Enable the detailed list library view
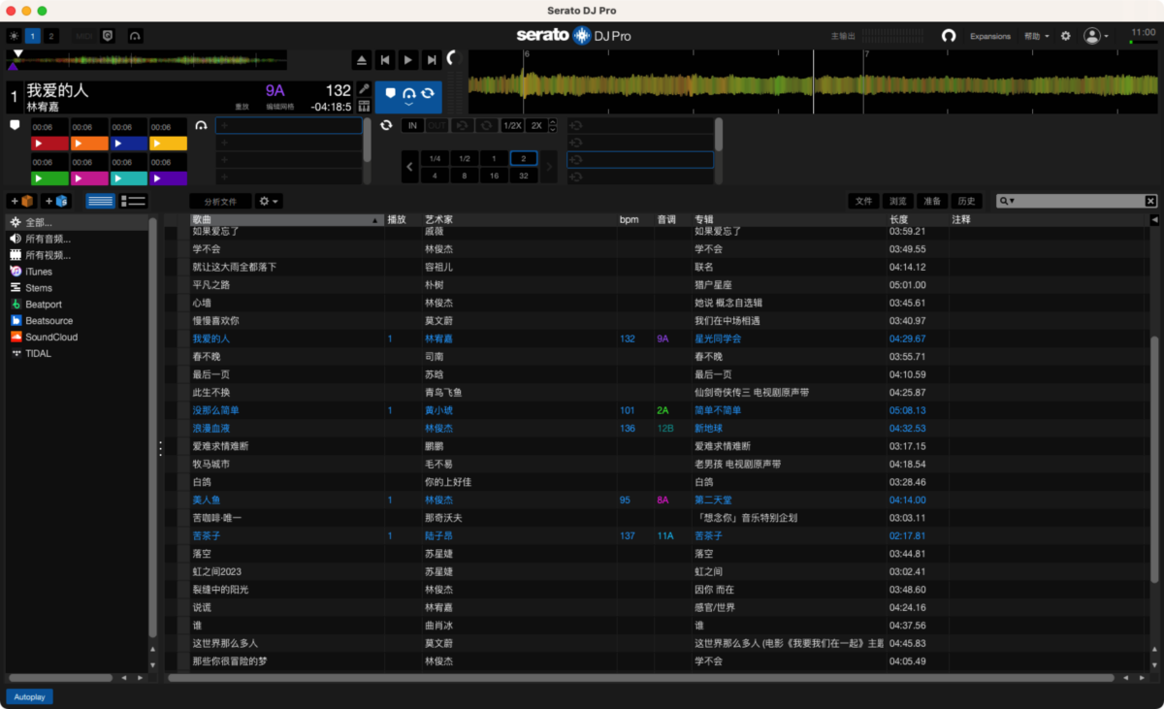Image resolution: width=1164 pixels, height=709 pixels. pyautogui.click(x=133, y=201)
